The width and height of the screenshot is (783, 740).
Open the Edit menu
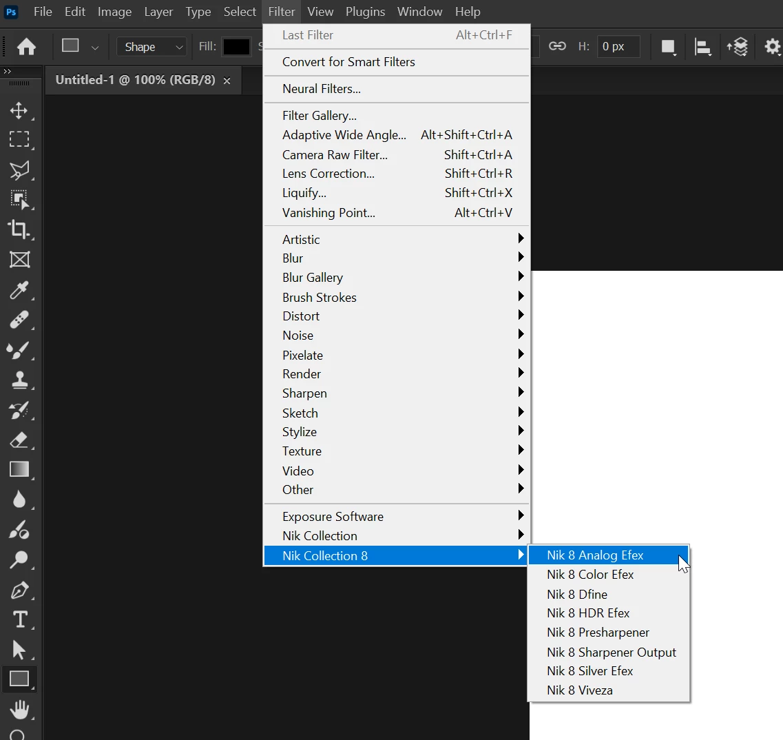coord(75,12)
